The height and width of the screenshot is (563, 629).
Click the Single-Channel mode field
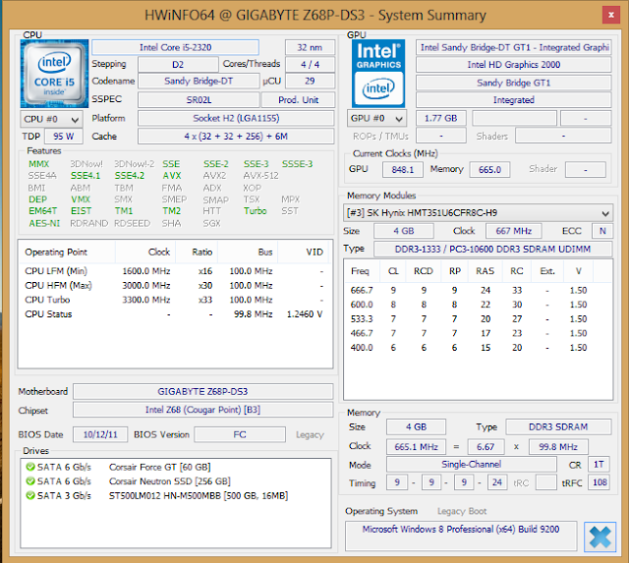coord(472,465)
